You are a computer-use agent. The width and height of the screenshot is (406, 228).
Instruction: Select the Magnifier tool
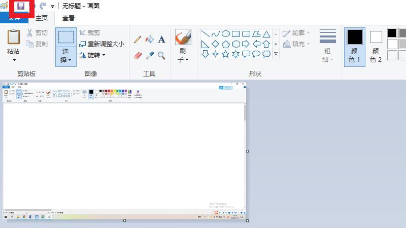click(162, 55)
